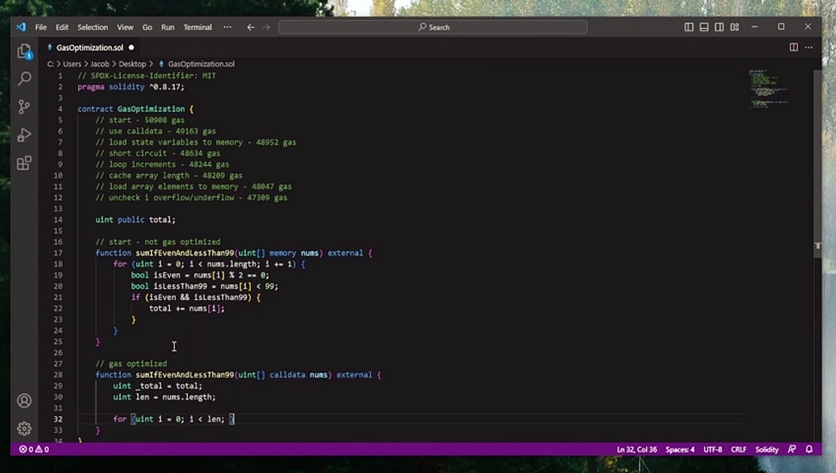The width and height of the screenshot is (836, 473).
Task: Click the VS Code logo icon
Action: pyautogui.click(x=21, y=27)
